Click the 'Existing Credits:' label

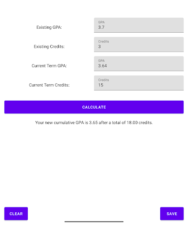(49, 47)
